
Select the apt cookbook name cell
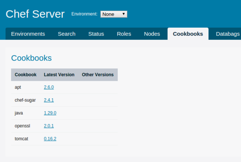(18, 87)
